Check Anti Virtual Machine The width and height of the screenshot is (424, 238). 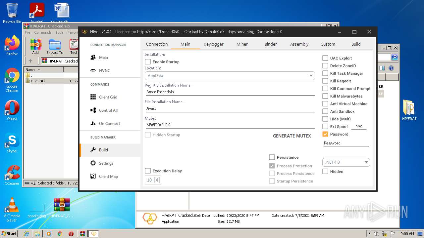coord(325,104)
